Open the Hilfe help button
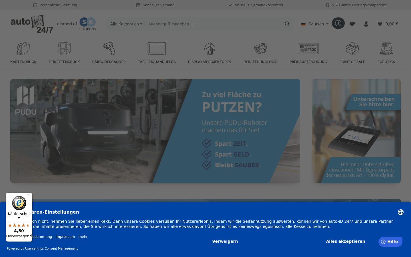 [x=390, y=242]
